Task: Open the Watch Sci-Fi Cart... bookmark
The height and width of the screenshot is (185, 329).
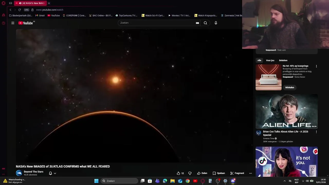Action: tap(153, 15)
